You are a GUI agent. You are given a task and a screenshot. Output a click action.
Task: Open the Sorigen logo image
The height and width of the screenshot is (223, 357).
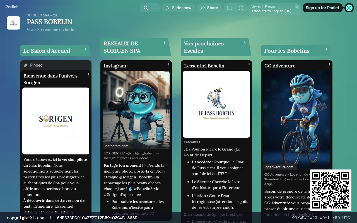(x=56, y=121)
